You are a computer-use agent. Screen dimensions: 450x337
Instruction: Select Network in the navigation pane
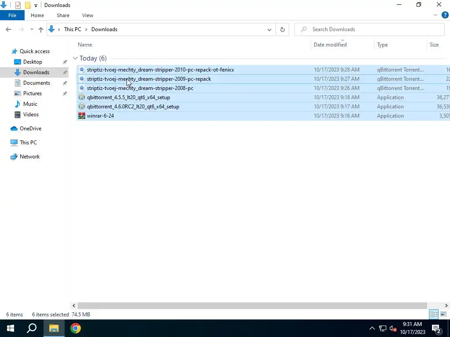point(29,157)
